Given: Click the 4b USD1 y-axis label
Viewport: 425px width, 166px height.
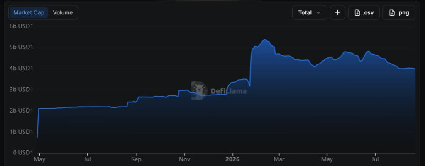Looking at the screenshot, I should [21, 68].
